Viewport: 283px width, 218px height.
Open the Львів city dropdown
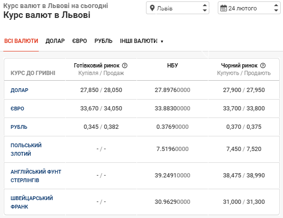click(178, 8)
